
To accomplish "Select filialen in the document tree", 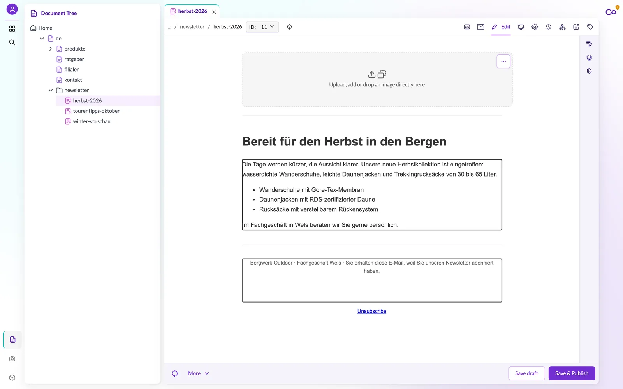I will coord(72,70).
